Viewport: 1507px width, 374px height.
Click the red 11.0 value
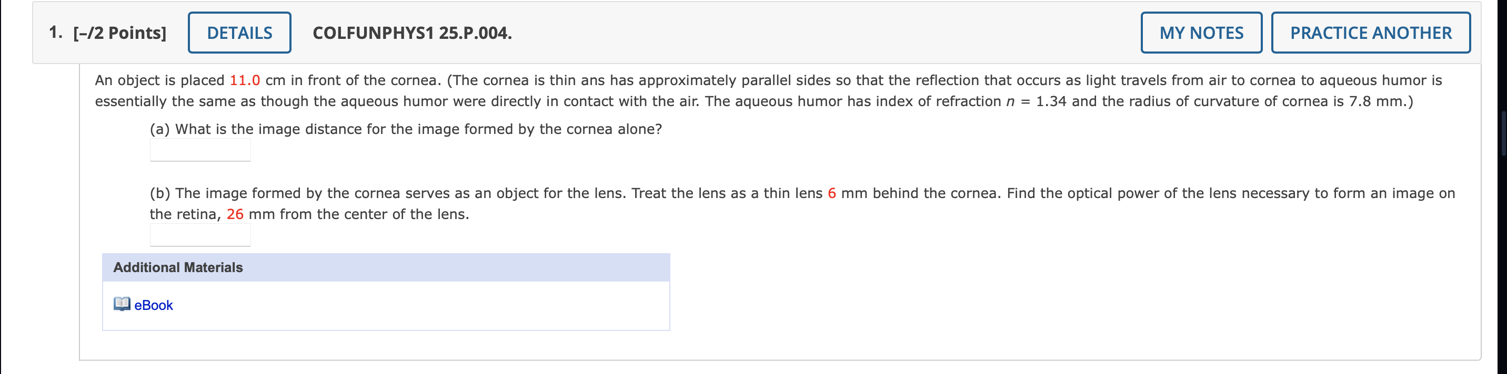(245, 81)
